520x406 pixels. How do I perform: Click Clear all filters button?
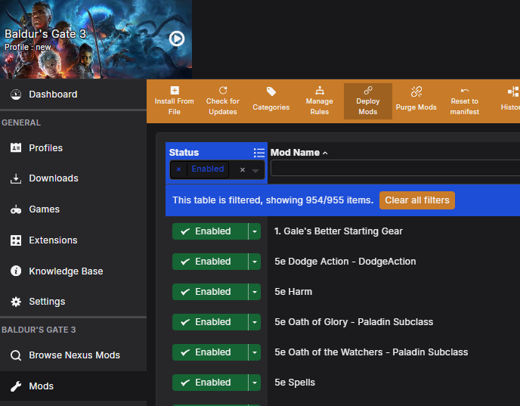[416, 200]
